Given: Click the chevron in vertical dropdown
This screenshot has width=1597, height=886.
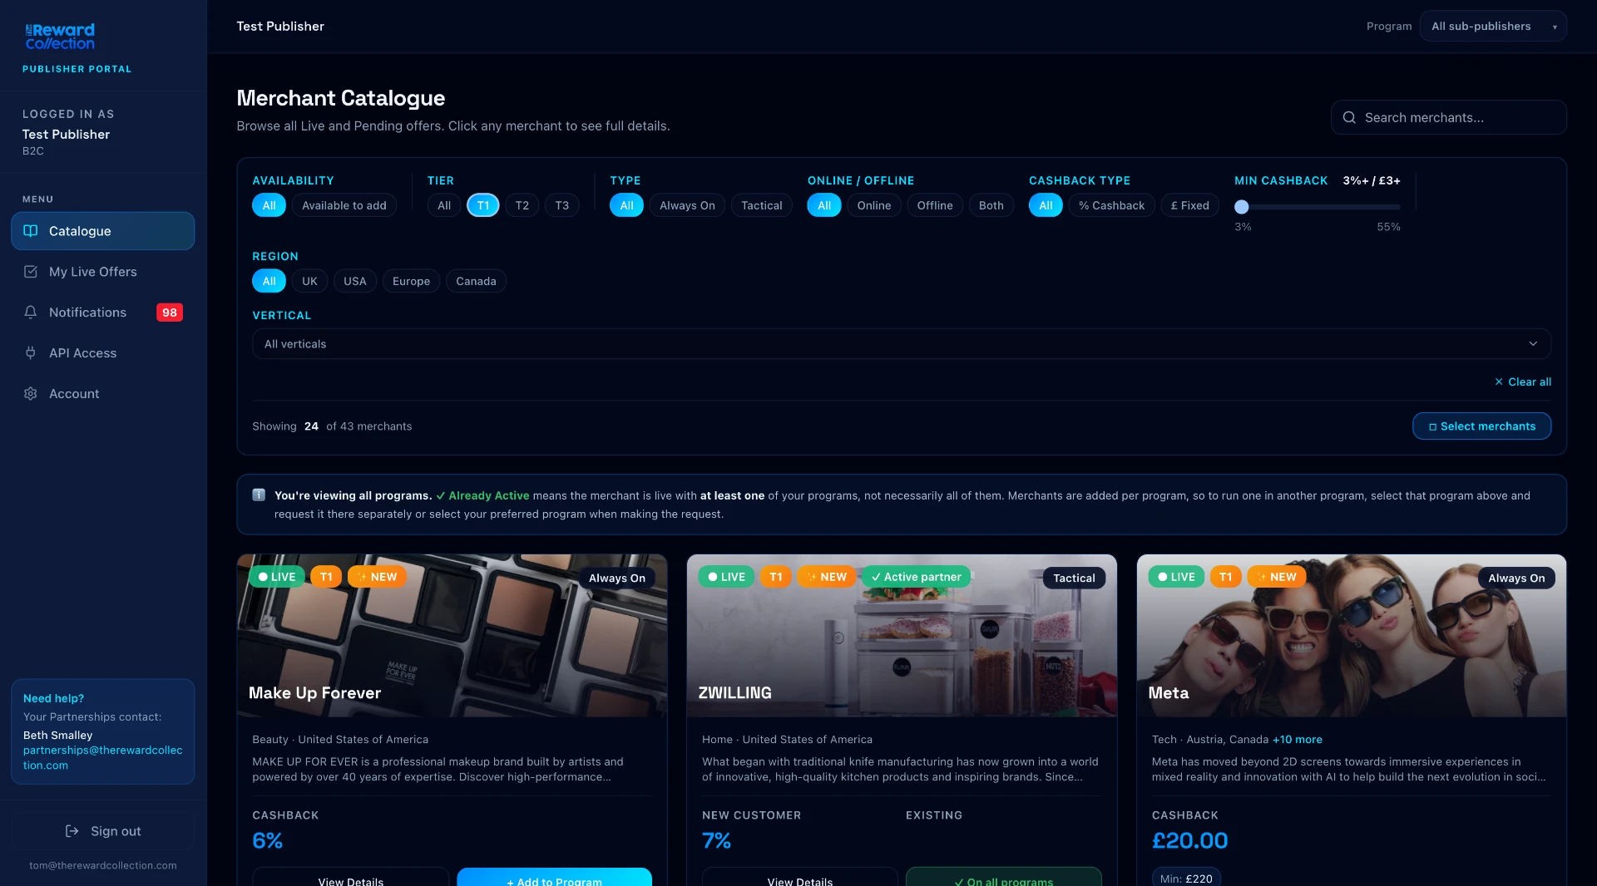Looking at the screenshot, I should coord(1533,344).
